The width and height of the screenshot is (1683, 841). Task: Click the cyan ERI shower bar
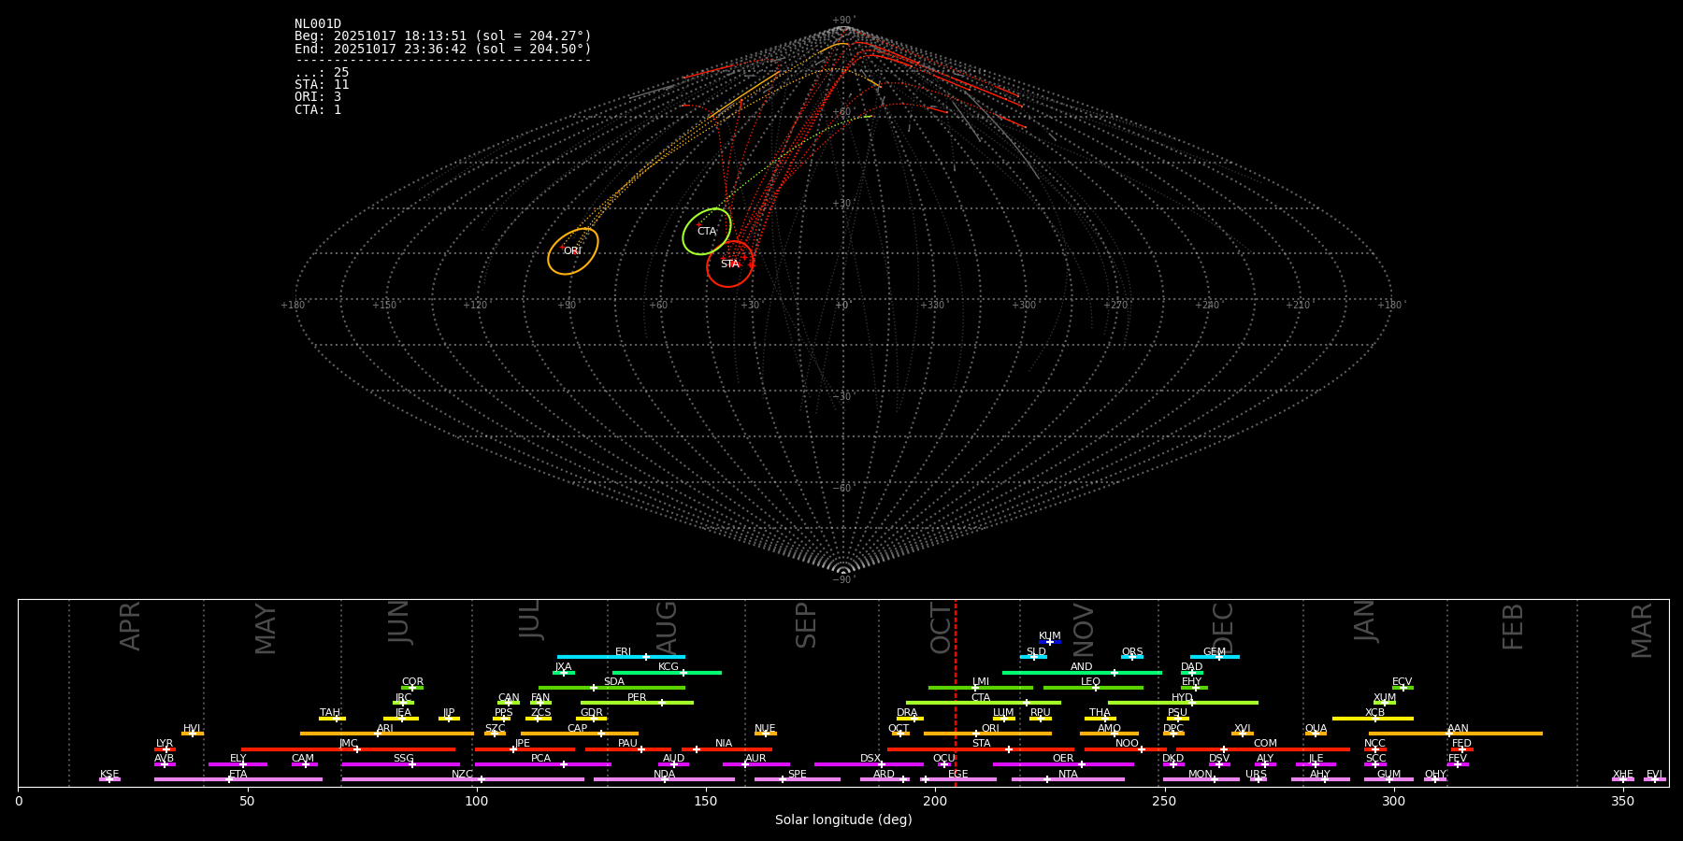(x=621, y=657)
